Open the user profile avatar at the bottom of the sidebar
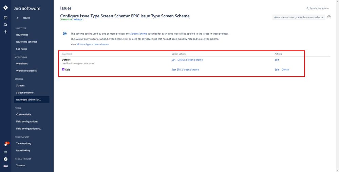This screenshot has height=172, width=339. pyautogui.click(x=6, y=166)
